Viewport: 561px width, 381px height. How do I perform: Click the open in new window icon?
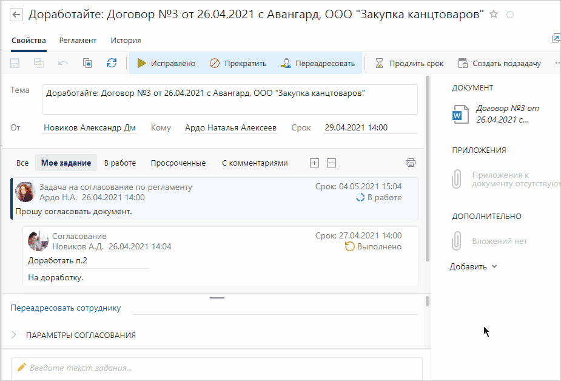[x=556, y=39]
